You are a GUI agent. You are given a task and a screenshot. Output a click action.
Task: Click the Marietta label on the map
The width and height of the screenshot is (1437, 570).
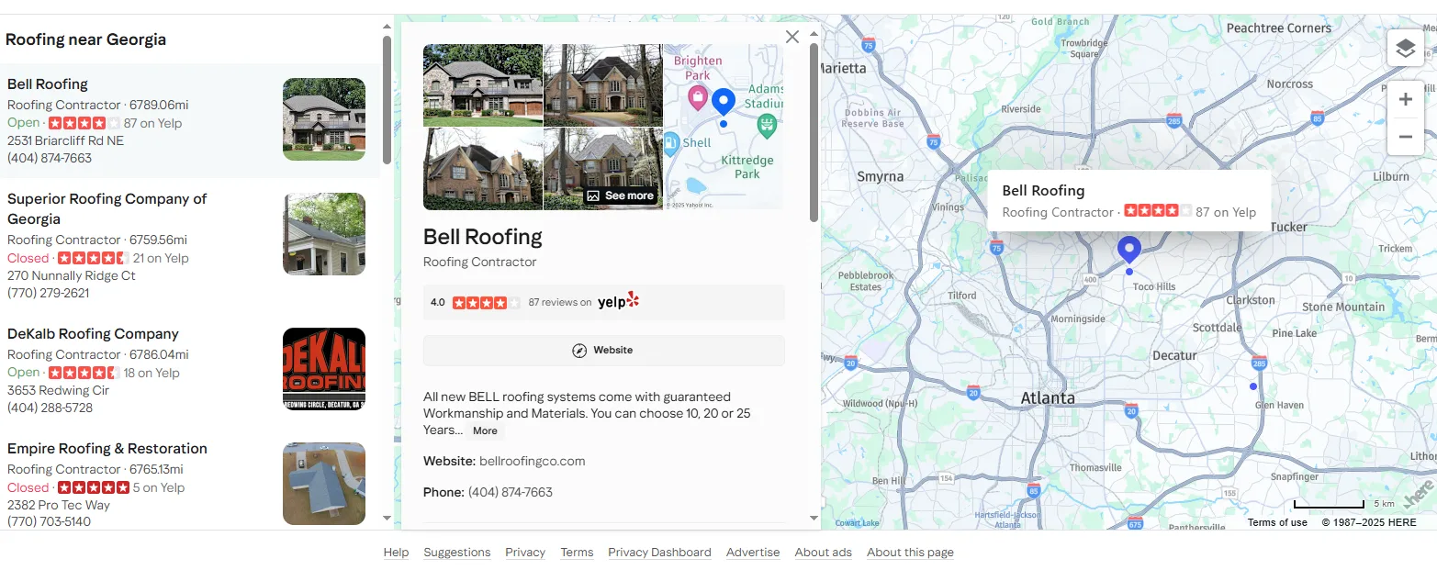click(x=842, y=68)
